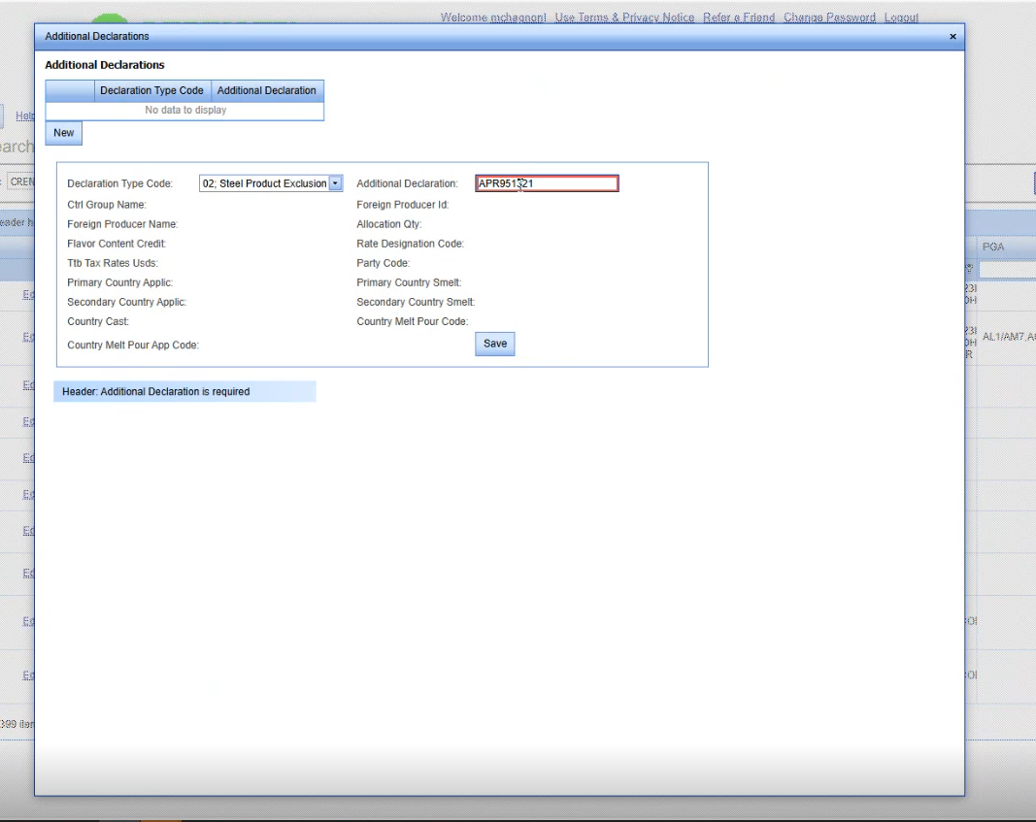Screen dimensions: 1036x822
Task: Close the Additional Declarations dialog
Action: tap(952, 37)
